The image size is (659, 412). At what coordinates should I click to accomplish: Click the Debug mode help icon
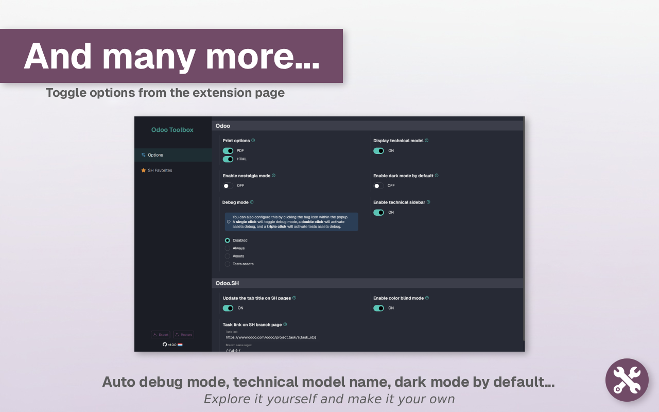(x=252, y=202)
